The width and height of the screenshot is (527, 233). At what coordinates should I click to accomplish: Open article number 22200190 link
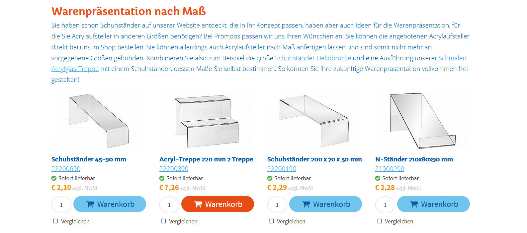tap(282, 169)
